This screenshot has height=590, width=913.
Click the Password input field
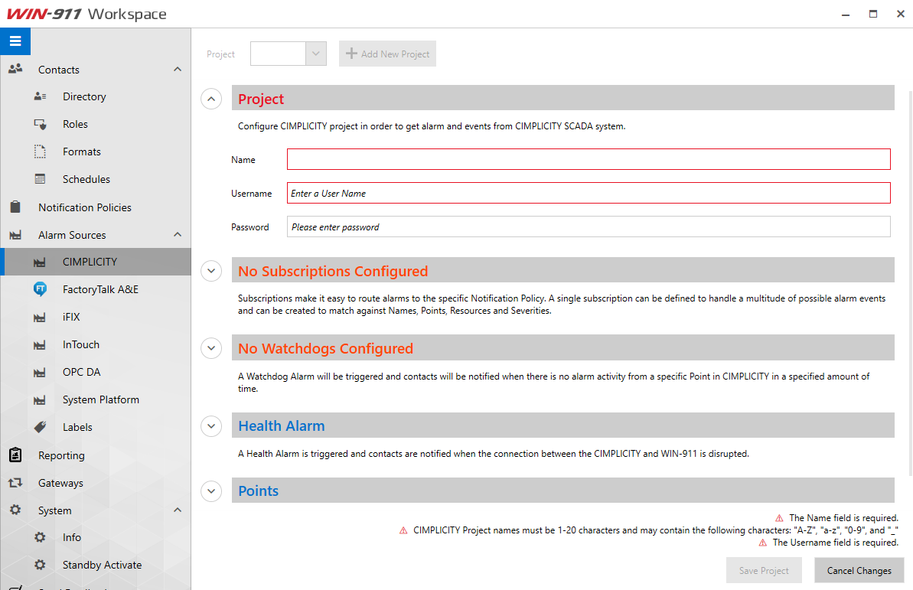point(589,227)
